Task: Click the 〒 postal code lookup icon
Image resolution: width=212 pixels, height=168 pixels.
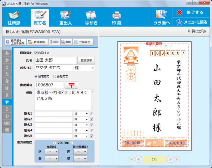Action: click(72, 85)
